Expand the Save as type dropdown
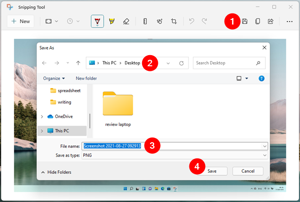 264,156
